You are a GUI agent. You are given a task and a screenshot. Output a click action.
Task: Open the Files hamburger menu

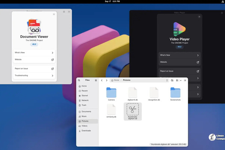coord(96,80)
